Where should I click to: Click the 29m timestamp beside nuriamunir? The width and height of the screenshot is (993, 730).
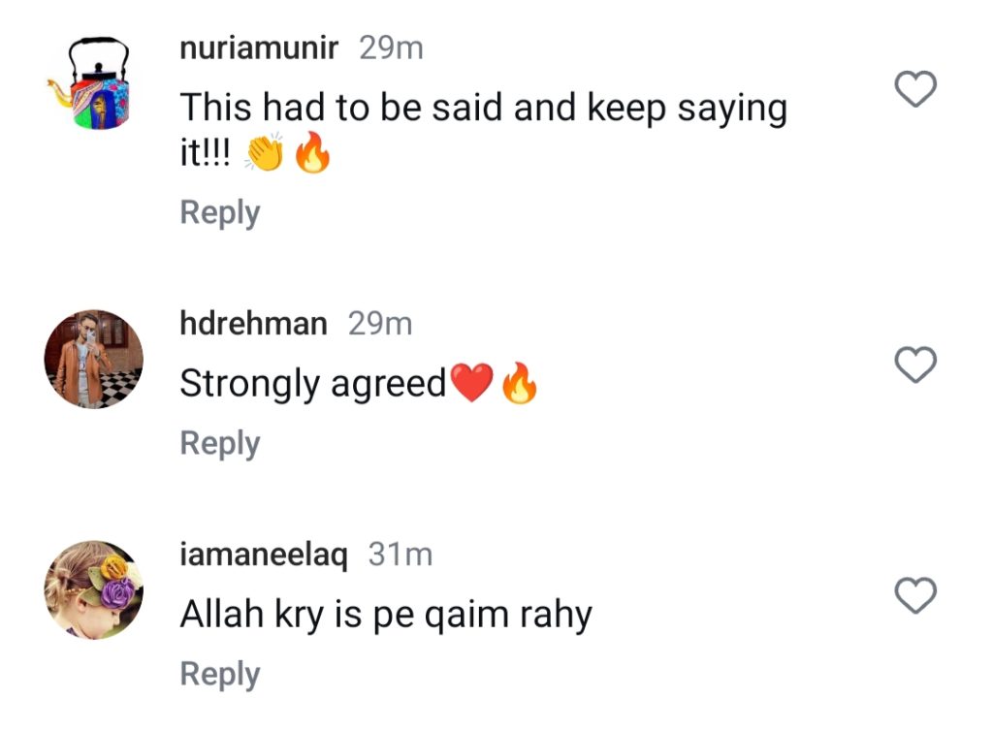391,48
